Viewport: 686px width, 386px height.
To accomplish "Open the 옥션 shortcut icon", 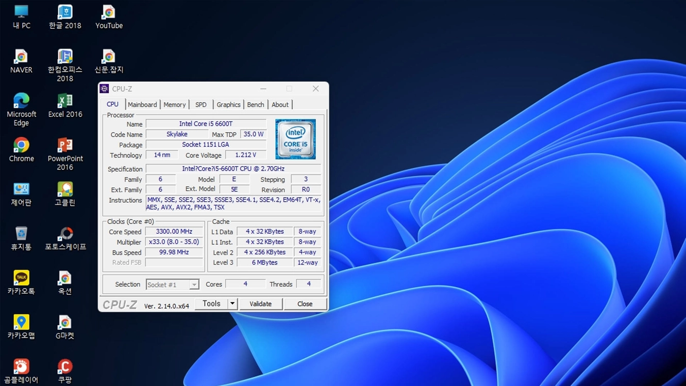I will 65,283.
